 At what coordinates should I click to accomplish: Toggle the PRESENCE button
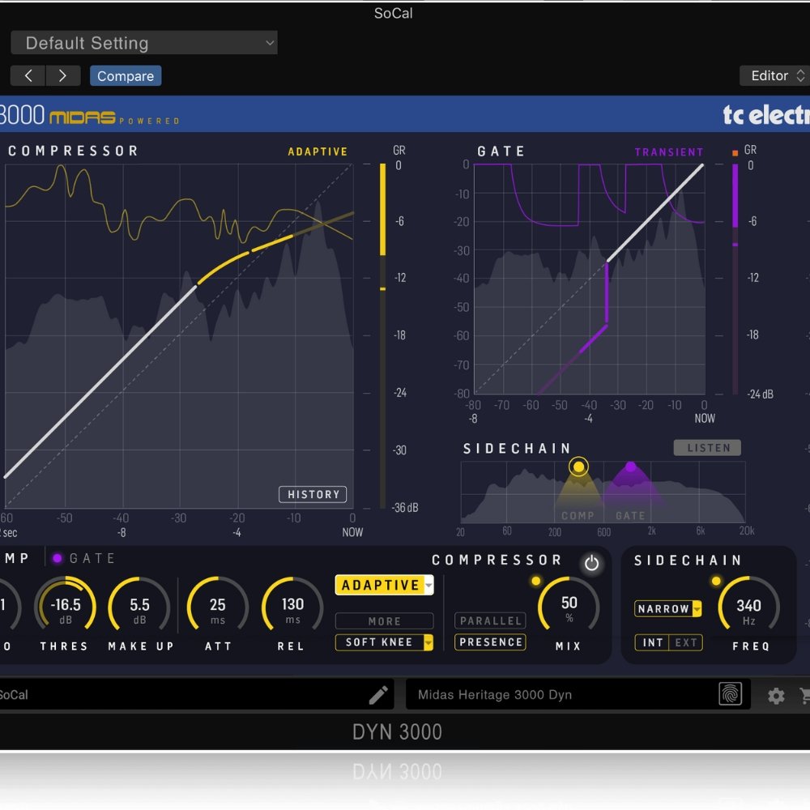490,642
